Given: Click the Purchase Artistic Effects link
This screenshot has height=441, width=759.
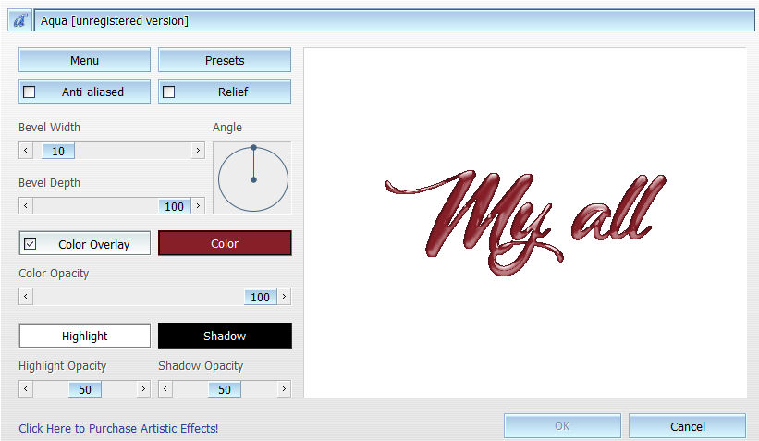Looking at the screenshot, I should [118, 428].
